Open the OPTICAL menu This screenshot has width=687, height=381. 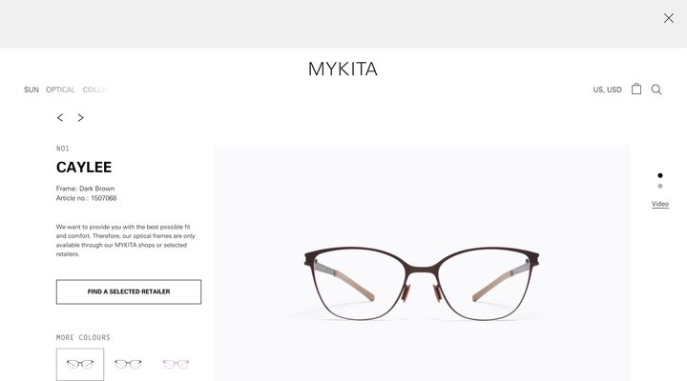coord(60,90)
